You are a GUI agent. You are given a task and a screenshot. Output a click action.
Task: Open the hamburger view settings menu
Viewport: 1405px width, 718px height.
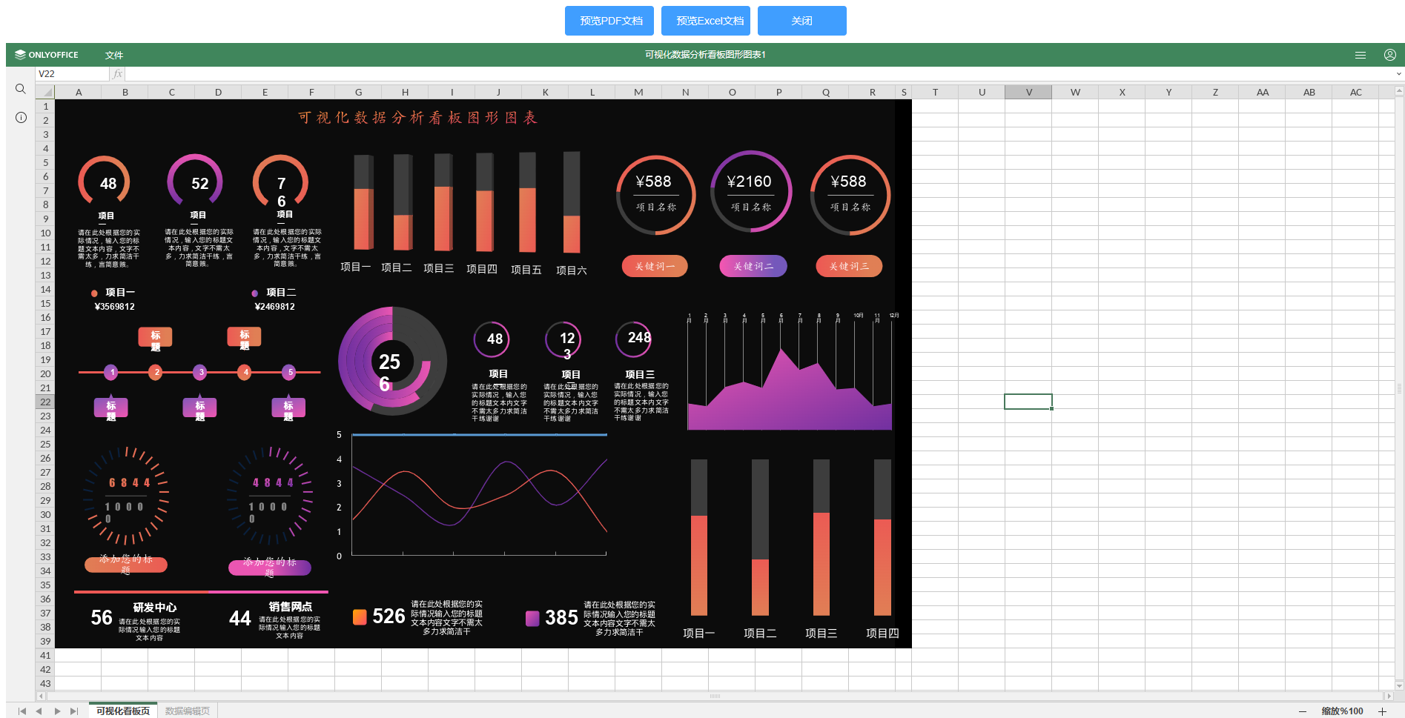click(1361, 55)
